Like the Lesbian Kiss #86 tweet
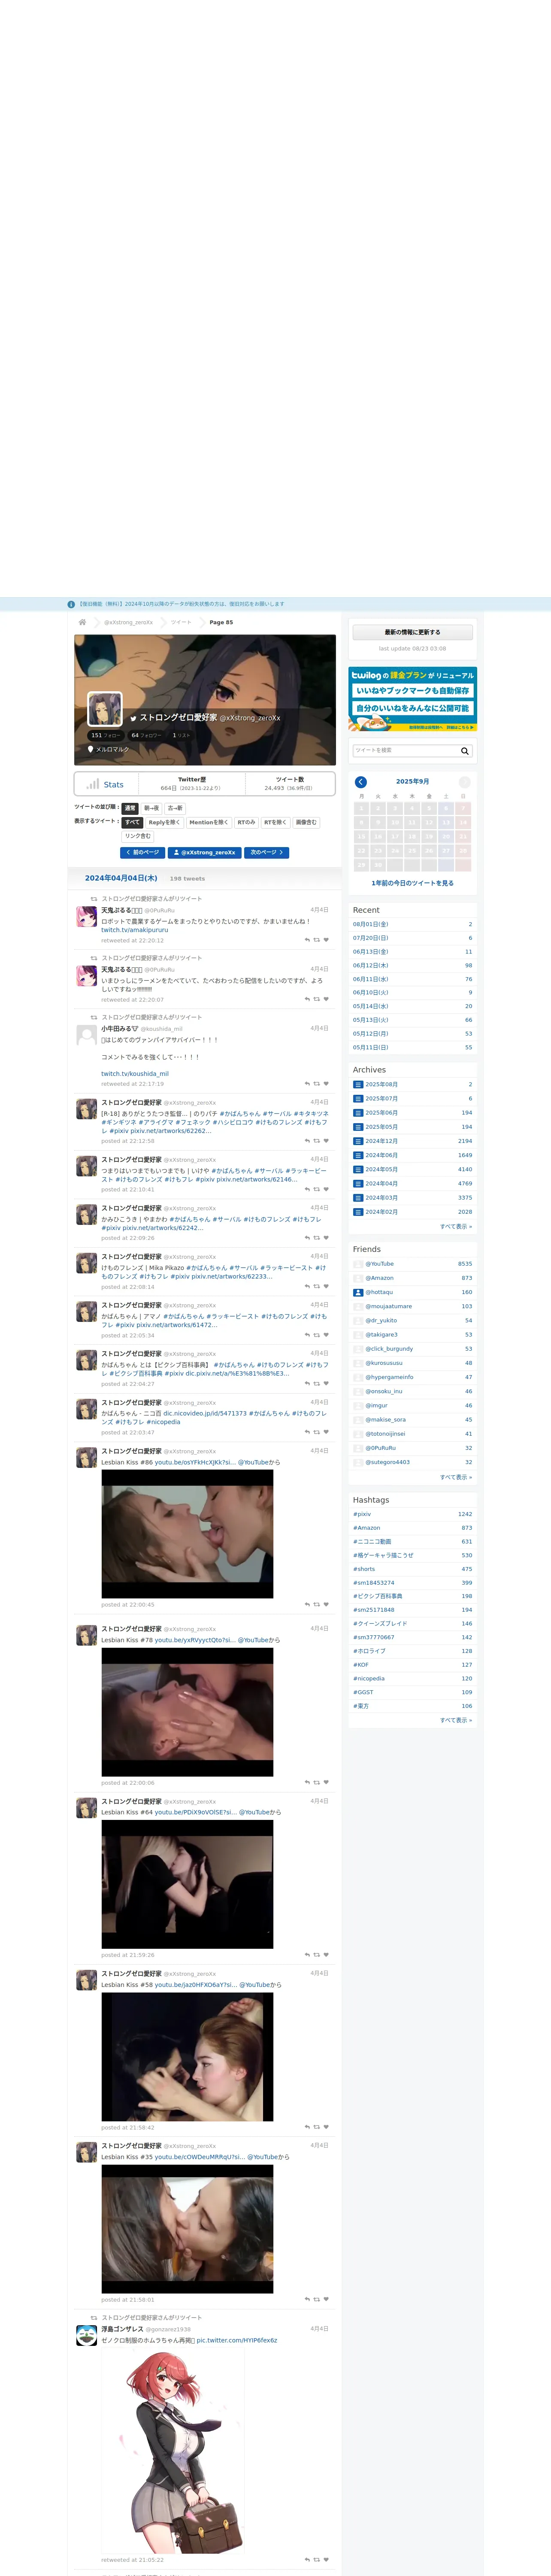Screen dimensions: 551x2576 (326, 1605)
